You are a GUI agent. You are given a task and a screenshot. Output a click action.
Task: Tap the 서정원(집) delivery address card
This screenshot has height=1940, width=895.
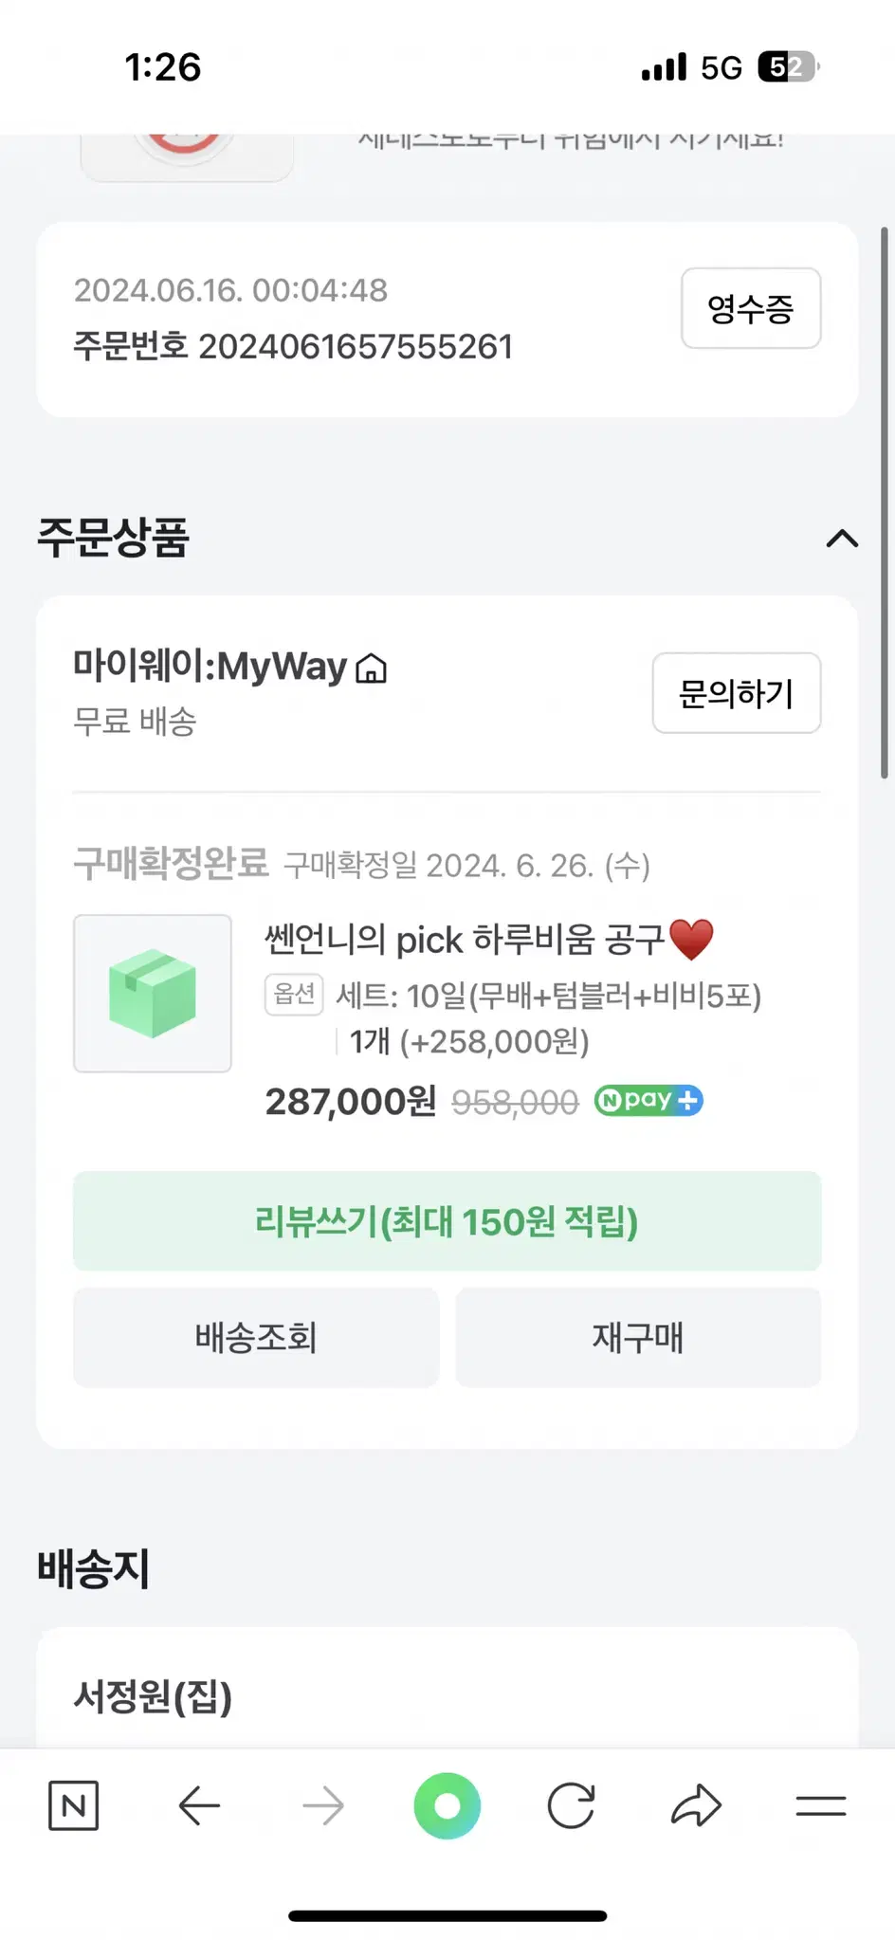click(x=447, y=1690)
